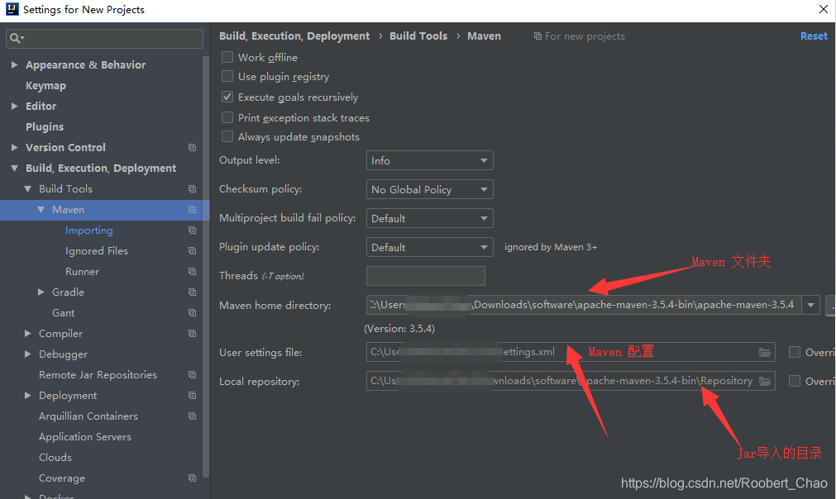The width and height of the screenshot is (836, 499).
Task: Collapse the Build Tools node
Action: point(28,189)
